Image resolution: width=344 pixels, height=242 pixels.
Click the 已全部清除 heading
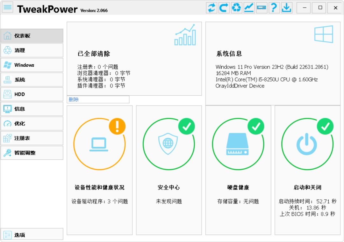(x=94, y=54)
